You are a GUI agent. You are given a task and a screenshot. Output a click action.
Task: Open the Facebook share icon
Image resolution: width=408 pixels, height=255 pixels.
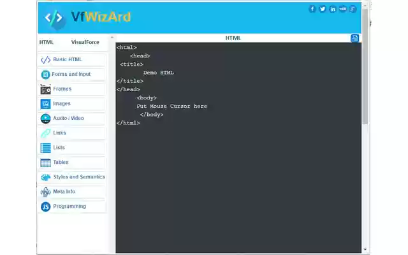coord(312,9)
